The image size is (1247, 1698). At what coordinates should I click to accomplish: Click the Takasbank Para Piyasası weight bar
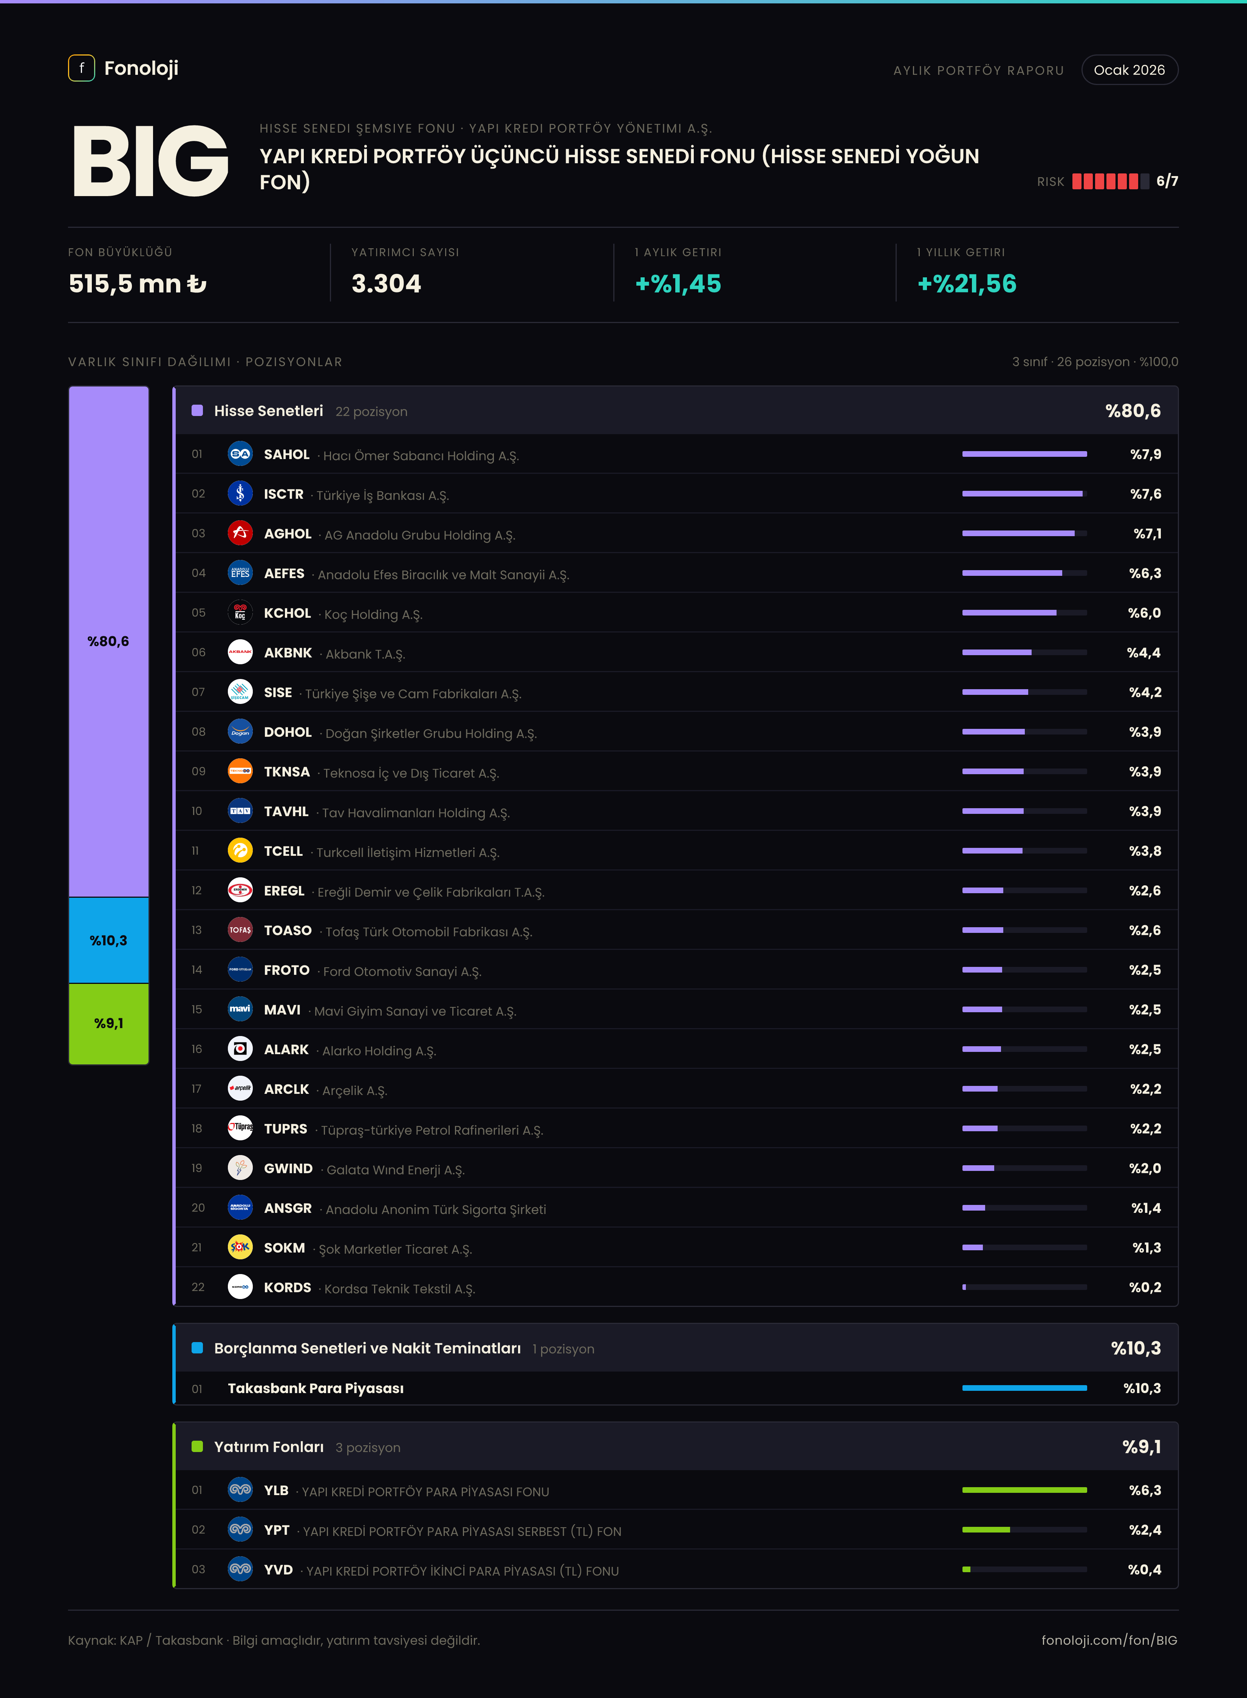[x=1024, y=1388]
